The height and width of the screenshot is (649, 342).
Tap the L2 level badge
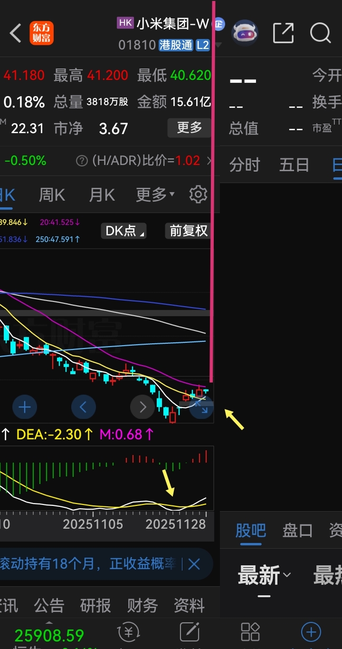203,45
